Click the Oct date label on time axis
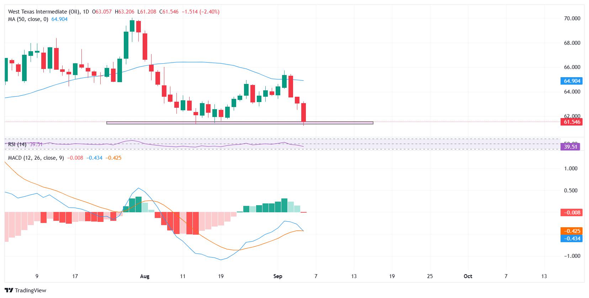The width and height of the screenshot is (589, 298). [x=468, y=276]
